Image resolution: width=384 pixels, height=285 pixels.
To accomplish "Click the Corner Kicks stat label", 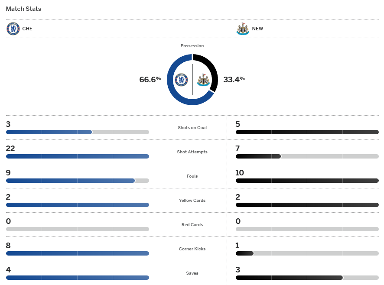I will click(x=192, y=249).
